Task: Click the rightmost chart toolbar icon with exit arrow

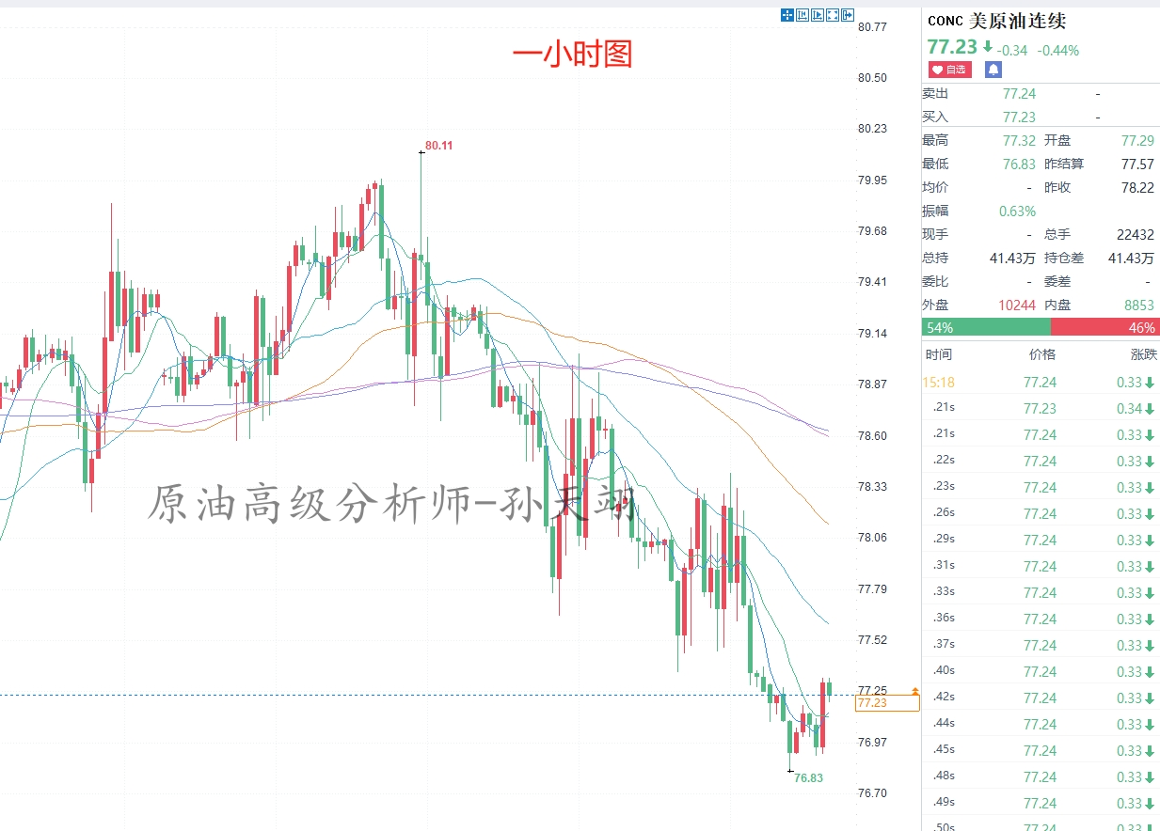Action: [x=848, y=14]
